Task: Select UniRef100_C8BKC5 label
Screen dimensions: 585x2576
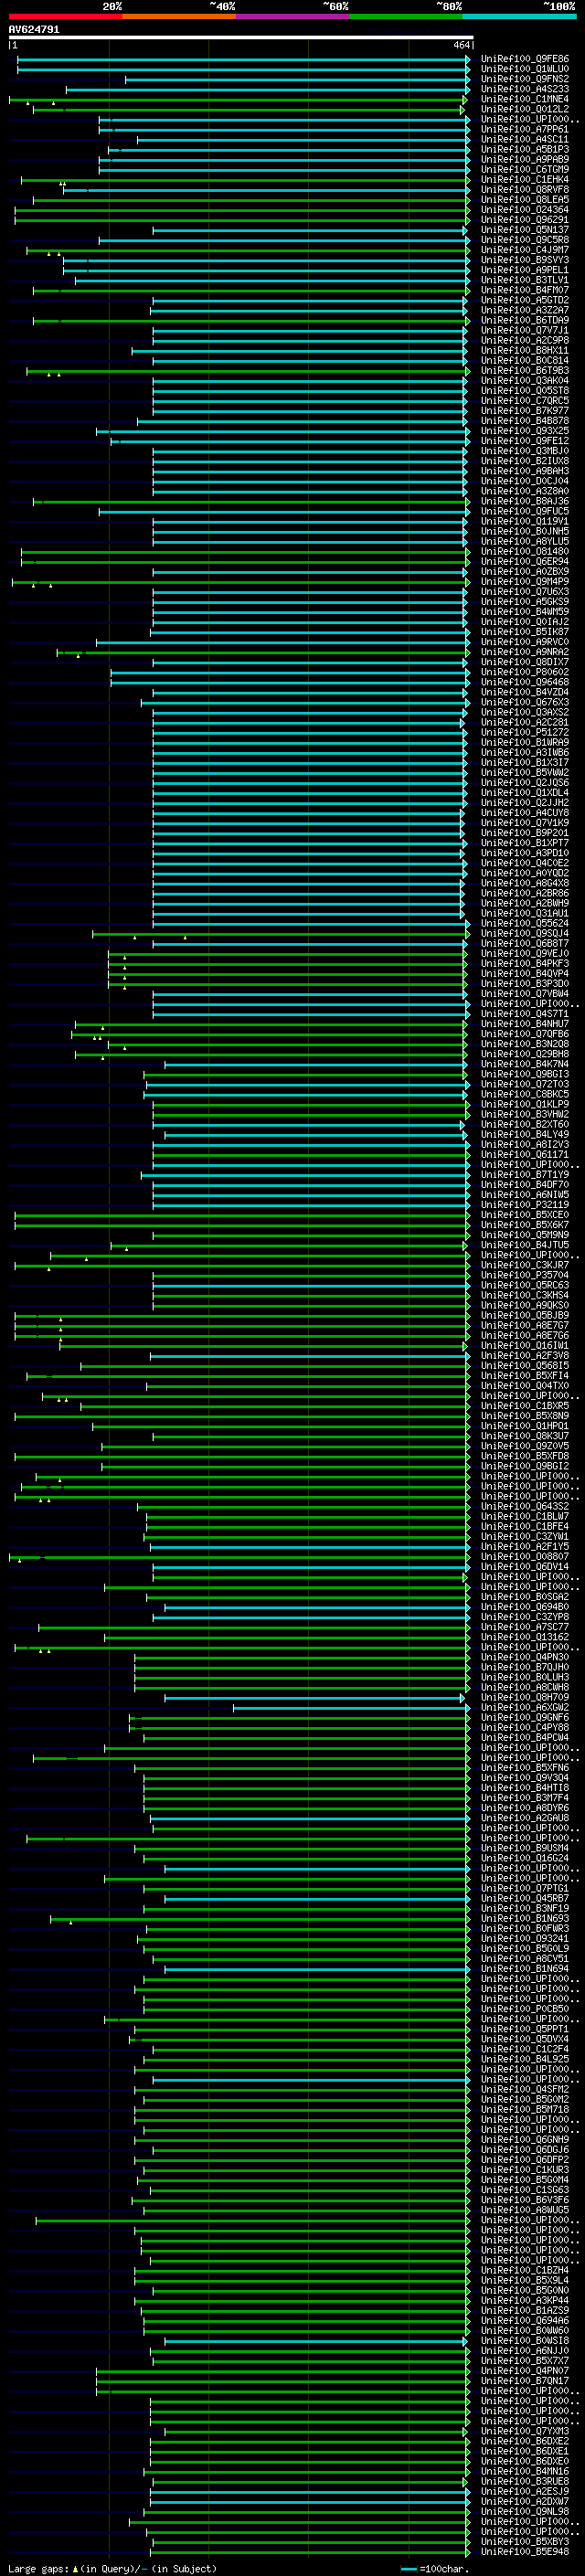Action: [x=524, y=1094]
